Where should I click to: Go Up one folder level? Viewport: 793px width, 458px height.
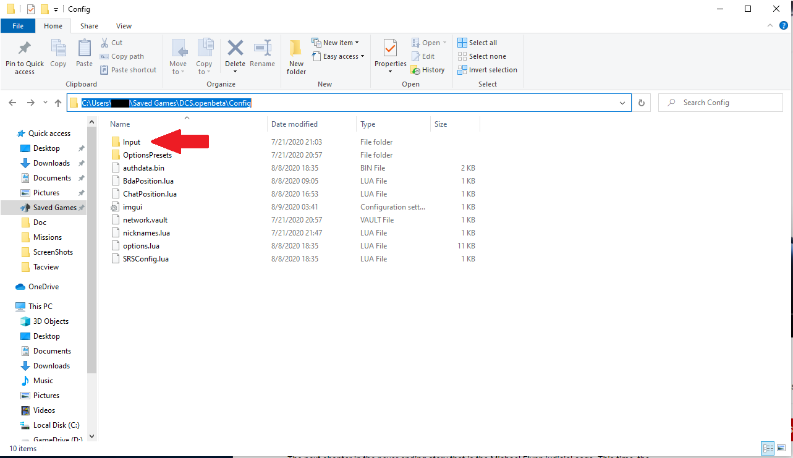pos(58,103)
